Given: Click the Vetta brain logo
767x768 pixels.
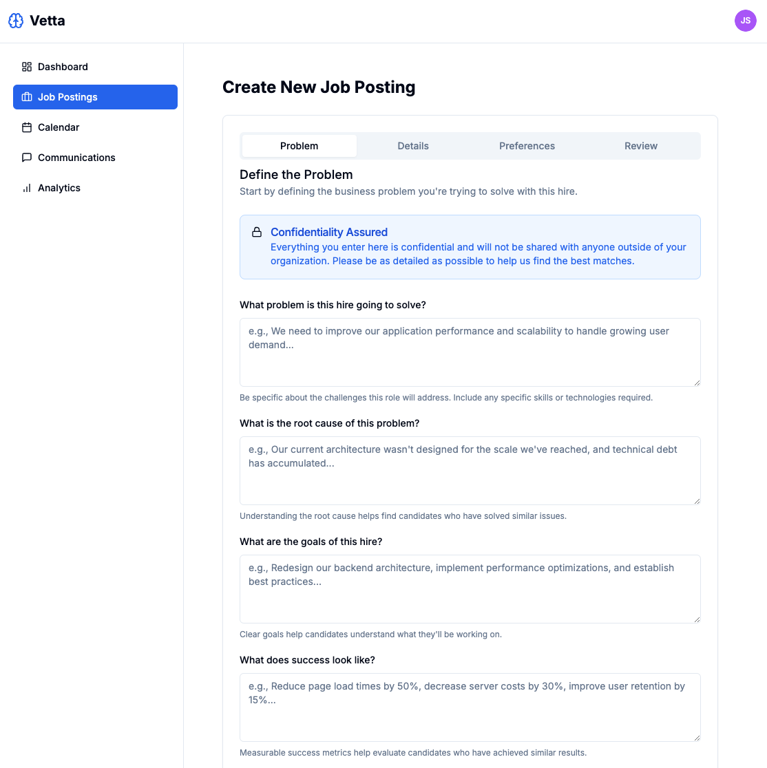Looking at the screenshot, I should coord(15,21).
